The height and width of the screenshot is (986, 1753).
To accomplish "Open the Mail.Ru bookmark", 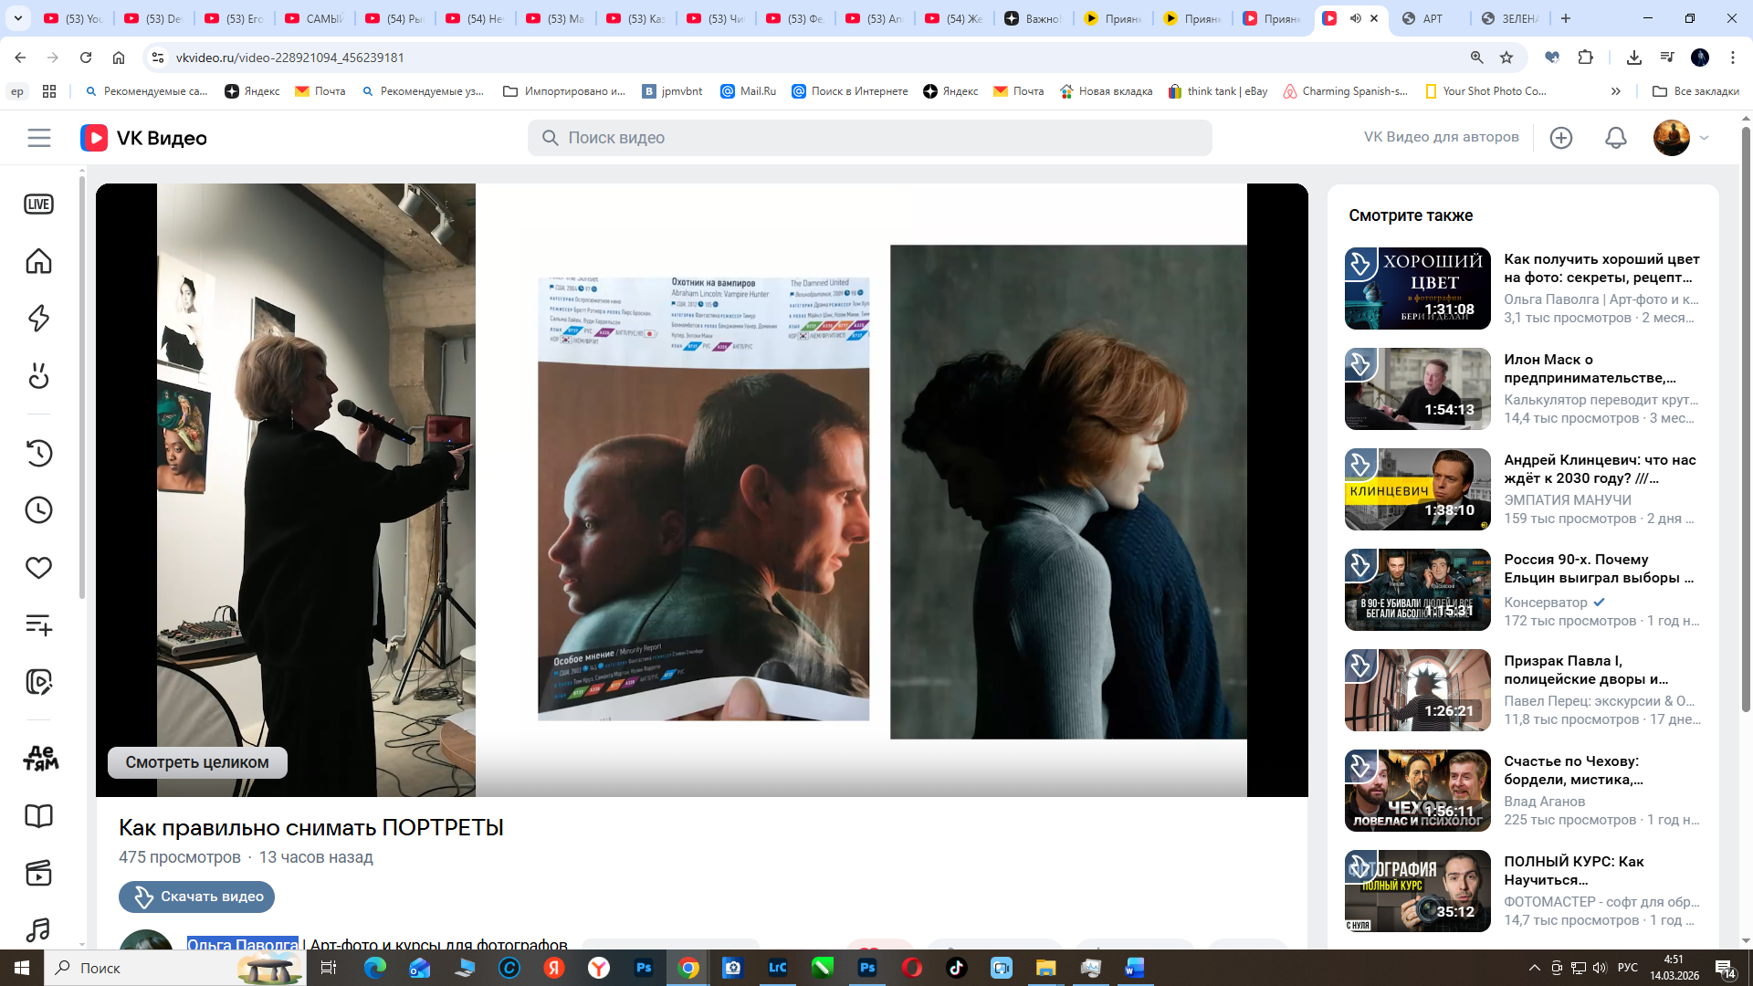I will tap(748, 91).
